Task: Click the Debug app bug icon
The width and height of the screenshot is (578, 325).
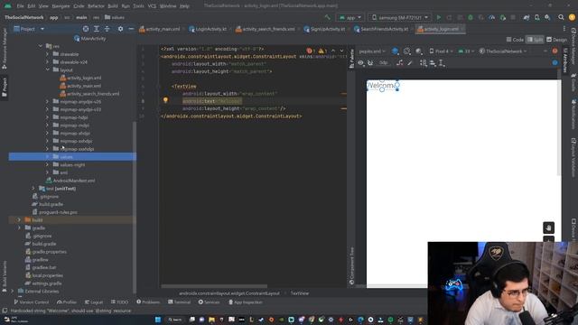Action: coord(471,17)
